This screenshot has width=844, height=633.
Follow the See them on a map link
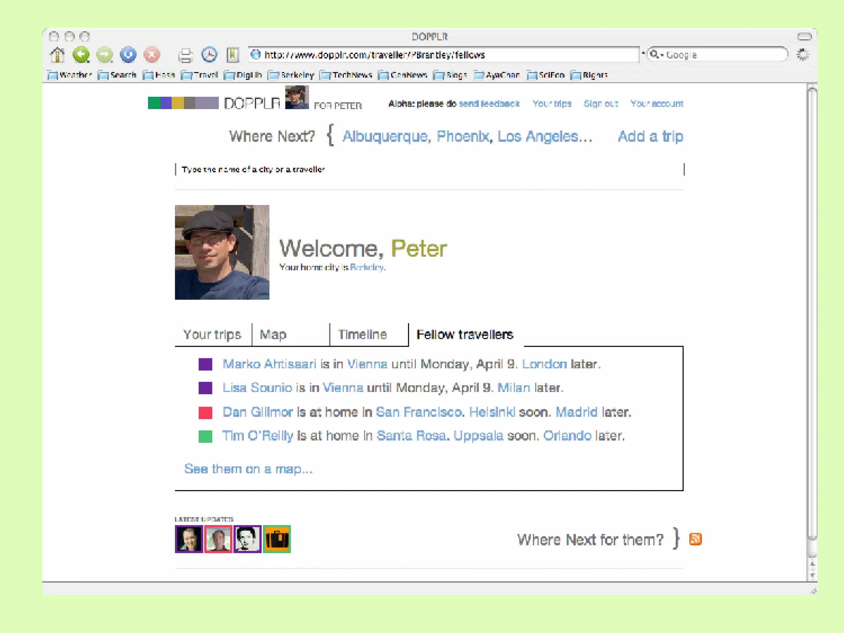coord(248,469)
